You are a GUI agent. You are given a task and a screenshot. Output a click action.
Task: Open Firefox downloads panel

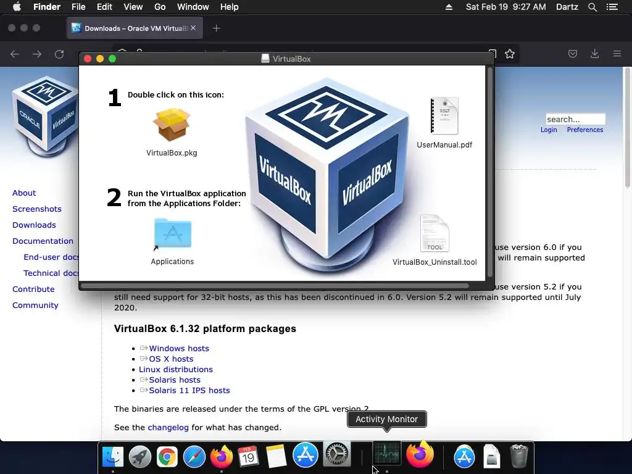pos(594,54)
